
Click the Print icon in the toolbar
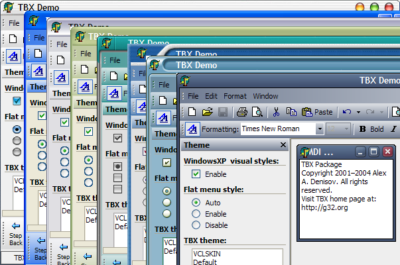click(x=242, y=112)
